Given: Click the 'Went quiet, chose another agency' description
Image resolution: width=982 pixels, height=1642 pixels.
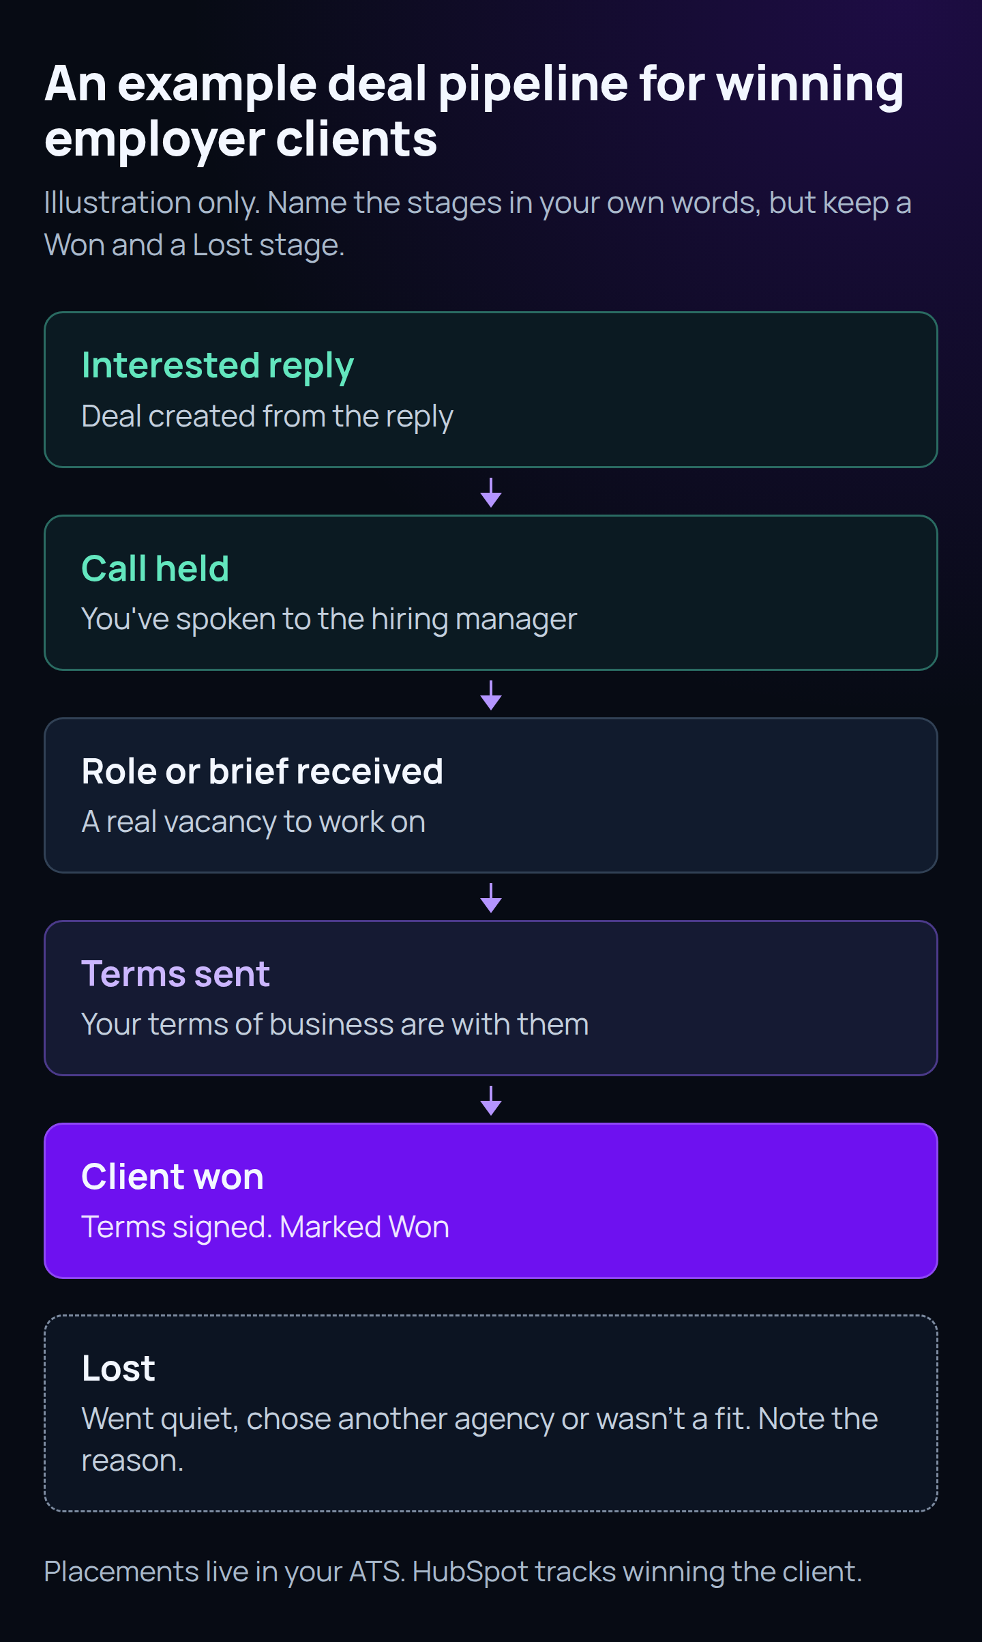Looking at the screenshot, I should pos(479,1439).
